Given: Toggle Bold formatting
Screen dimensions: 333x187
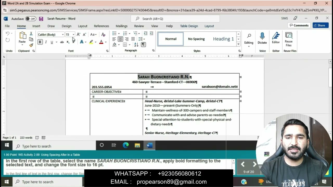Looking at the screenshot, I should [40, 42].
